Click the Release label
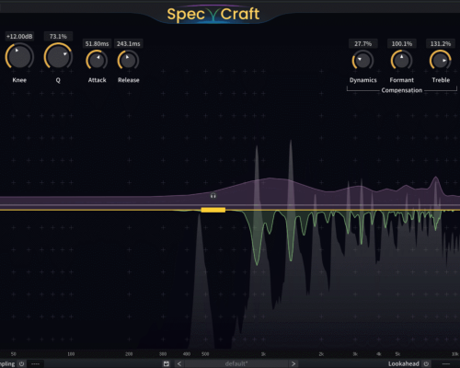 point(129,80)
